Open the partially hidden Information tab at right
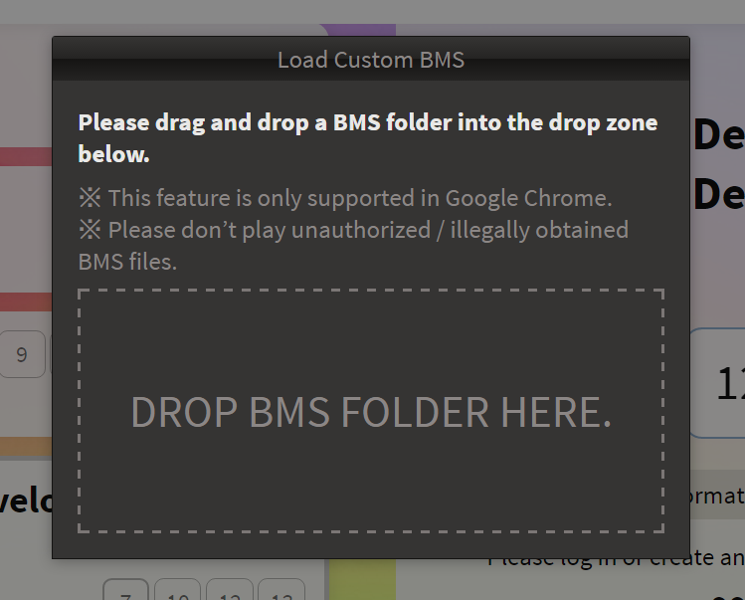745x600 pixels. pyautogui.click(x=717, y=495)
